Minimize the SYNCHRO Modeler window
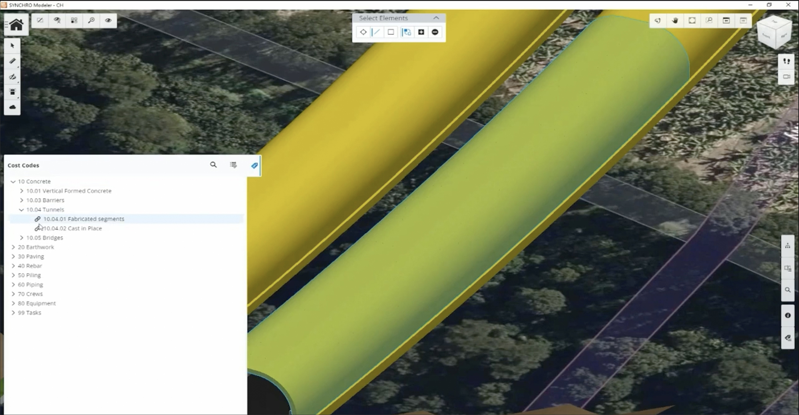 pyautogui.click(x=750, y=5)
